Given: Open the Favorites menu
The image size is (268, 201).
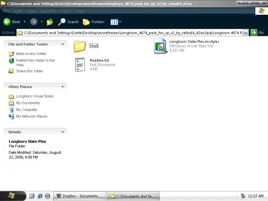Looking at the screenshot, I should click(48, 11).
